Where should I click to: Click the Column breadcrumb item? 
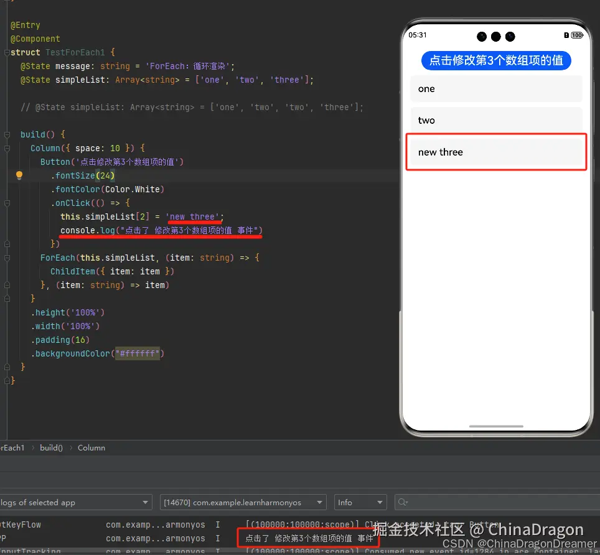[x=91, y=447]
